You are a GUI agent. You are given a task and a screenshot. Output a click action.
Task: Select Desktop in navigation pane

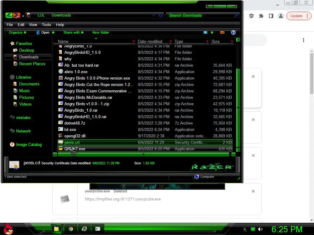coord(26,50)
